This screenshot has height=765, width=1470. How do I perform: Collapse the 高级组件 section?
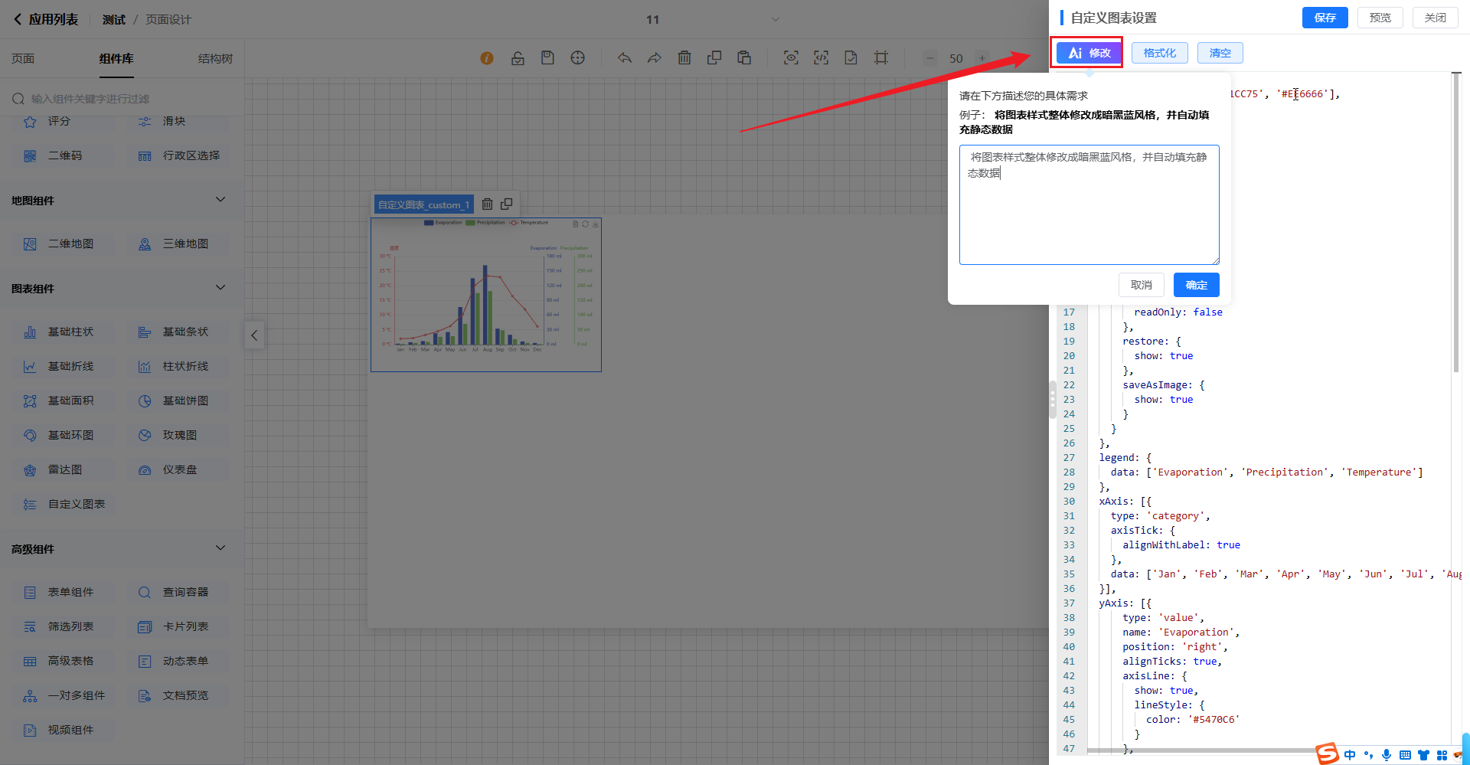pyautogui.click(x=220, y=548)
